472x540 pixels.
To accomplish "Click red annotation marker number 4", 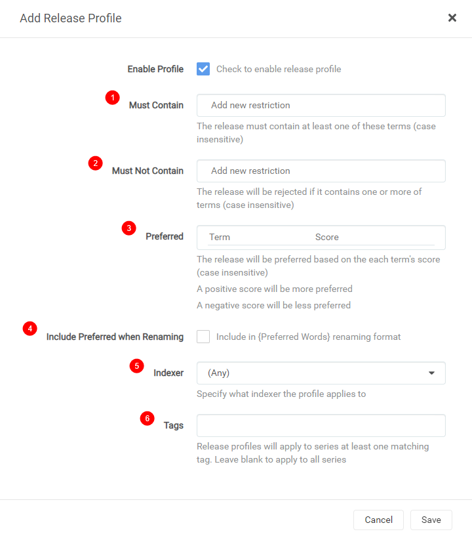I will [30, 329].
